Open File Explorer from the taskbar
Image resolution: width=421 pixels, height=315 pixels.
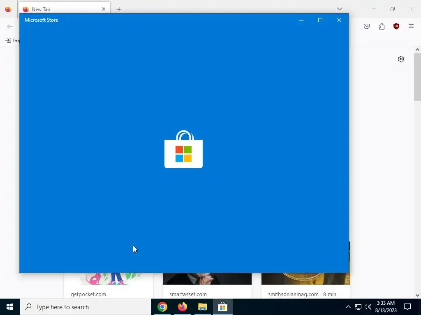pos(202,307)
